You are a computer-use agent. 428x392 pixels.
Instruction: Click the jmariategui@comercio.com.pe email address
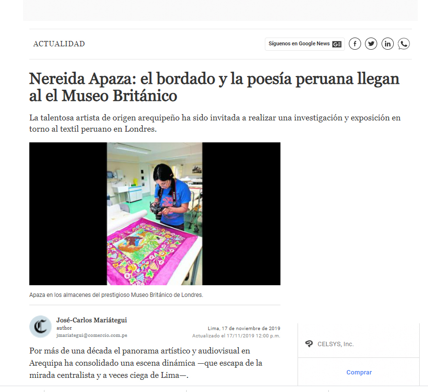[x=92, y=335]
